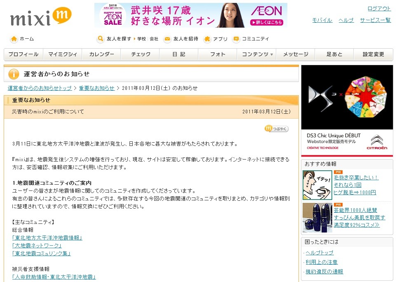This screenshot has width=397, height=282.
Task: Open the アプリ text link
Action: (x=220, y=39)
